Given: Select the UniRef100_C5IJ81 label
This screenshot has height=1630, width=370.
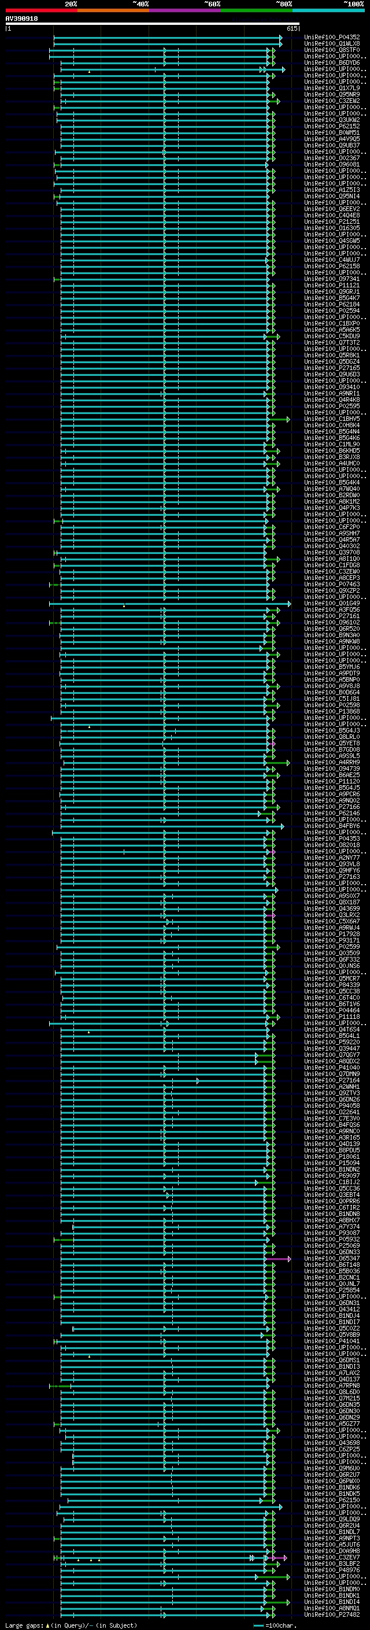Looking at the screenshot, I should coord(332,698).
